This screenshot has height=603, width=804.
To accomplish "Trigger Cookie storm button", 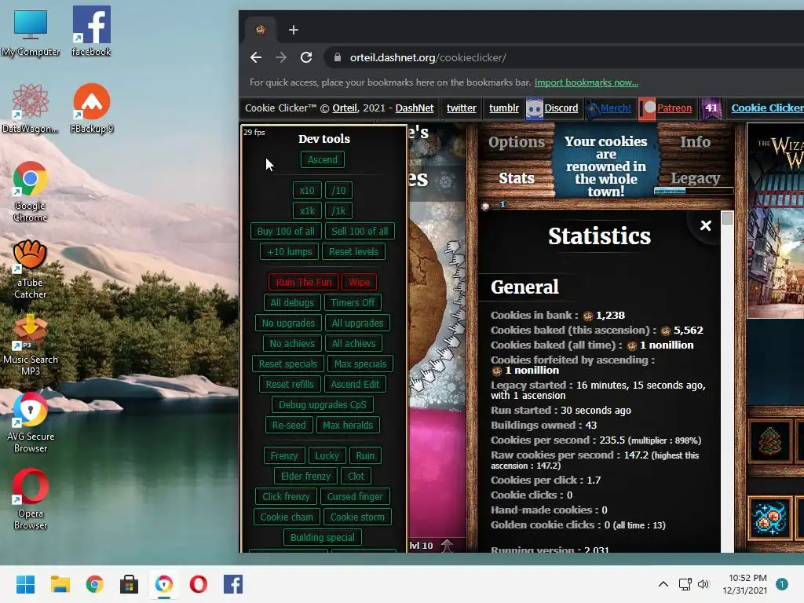I will point(357,517).
